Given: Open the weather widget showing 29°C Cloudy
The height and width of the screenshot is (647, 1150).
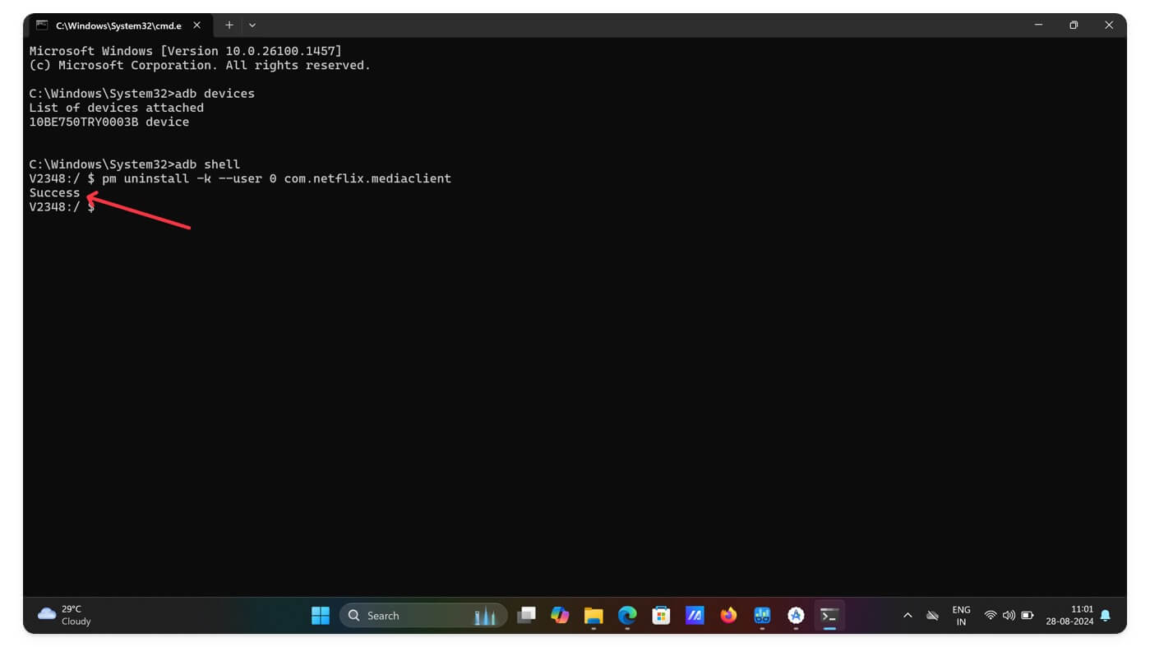Looking at the screenshot, I should point(66,615).
